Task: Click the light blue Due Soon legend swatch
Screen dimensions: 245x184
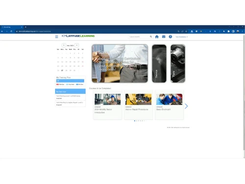Action: tap(67, 84)
